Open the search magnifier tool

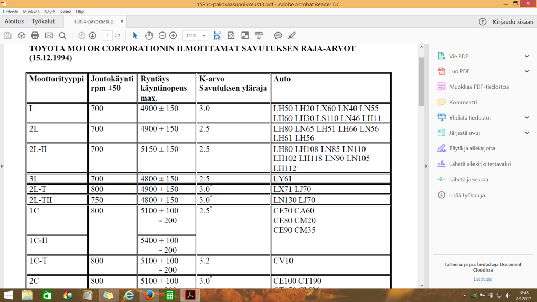[x=62, y=36]
